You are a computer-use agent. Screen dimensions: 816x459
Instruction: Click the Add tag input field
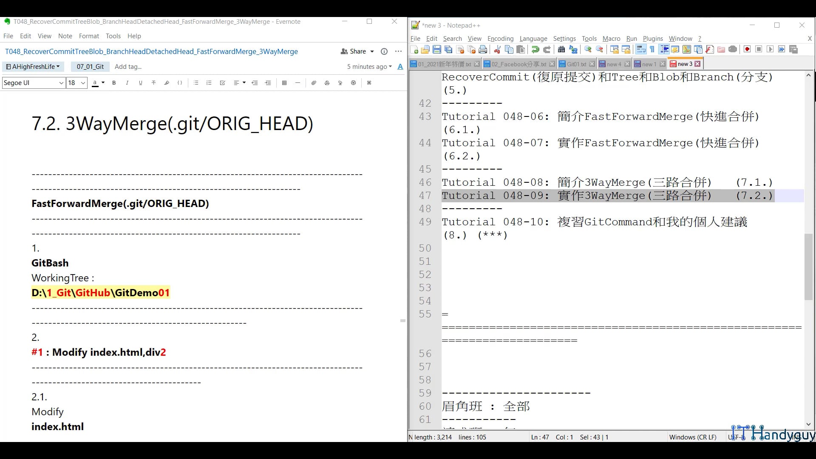click(x=128, y=67)
